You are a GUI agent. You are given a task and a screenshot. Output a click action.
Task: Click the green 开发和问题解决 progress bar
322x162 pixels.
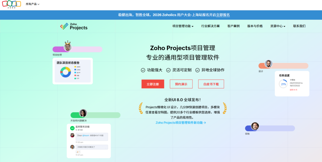click(95, 115)
